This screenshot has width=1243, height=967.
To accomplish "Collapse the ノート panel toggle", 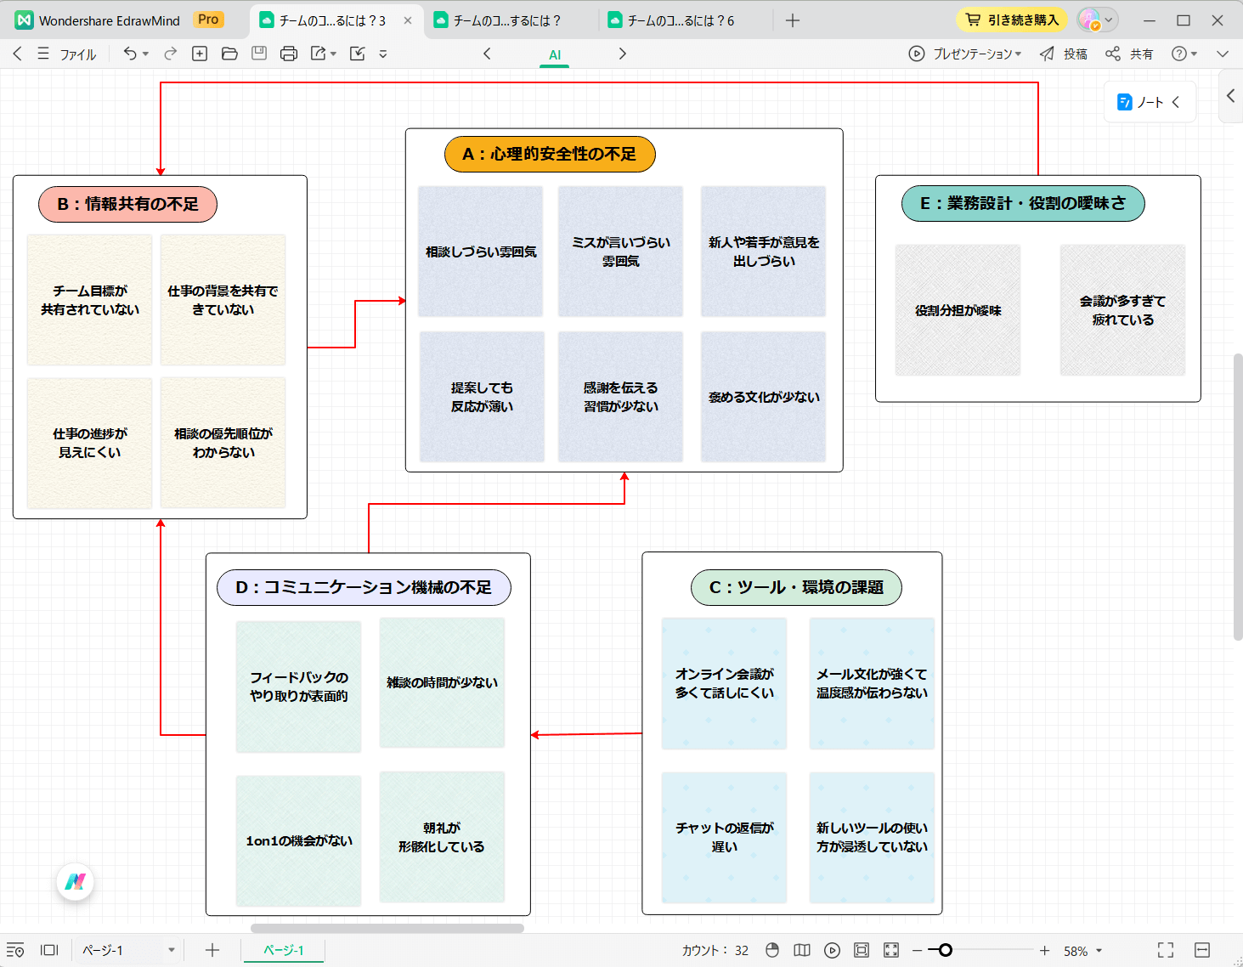I will [x=1176, y=102].
